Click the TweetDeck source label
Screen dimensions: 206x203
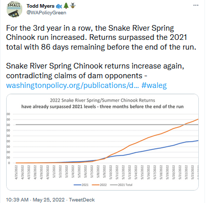pos(82,199)
